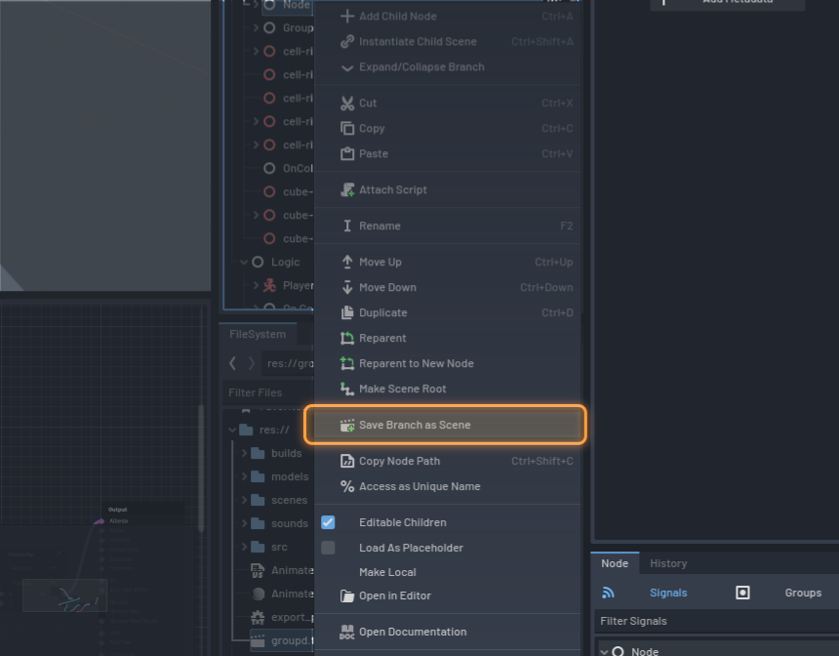Viewport: 839px width, 656px height.
Task: Choose Save Branch as Scene
Action: (415, 425)
